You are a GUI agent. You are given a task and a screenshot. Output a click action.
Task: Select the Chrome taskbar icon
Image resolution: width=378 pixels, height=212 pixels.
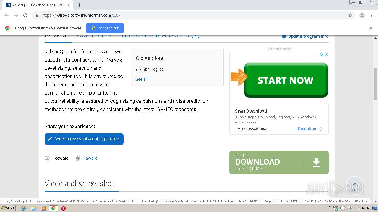(x=53, y=208)
